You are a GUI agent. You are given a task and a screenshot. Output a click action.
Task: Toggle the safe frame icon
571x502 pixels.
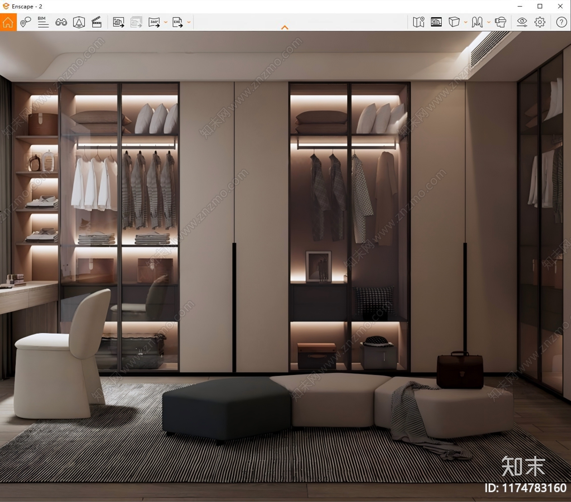(436, 22)
